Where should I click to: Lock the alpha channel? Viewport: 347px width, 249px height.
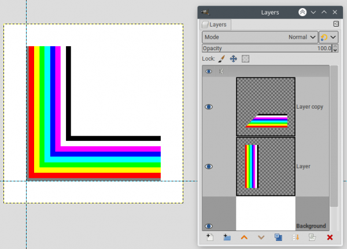pyautogui.click(x=245, y=59)
